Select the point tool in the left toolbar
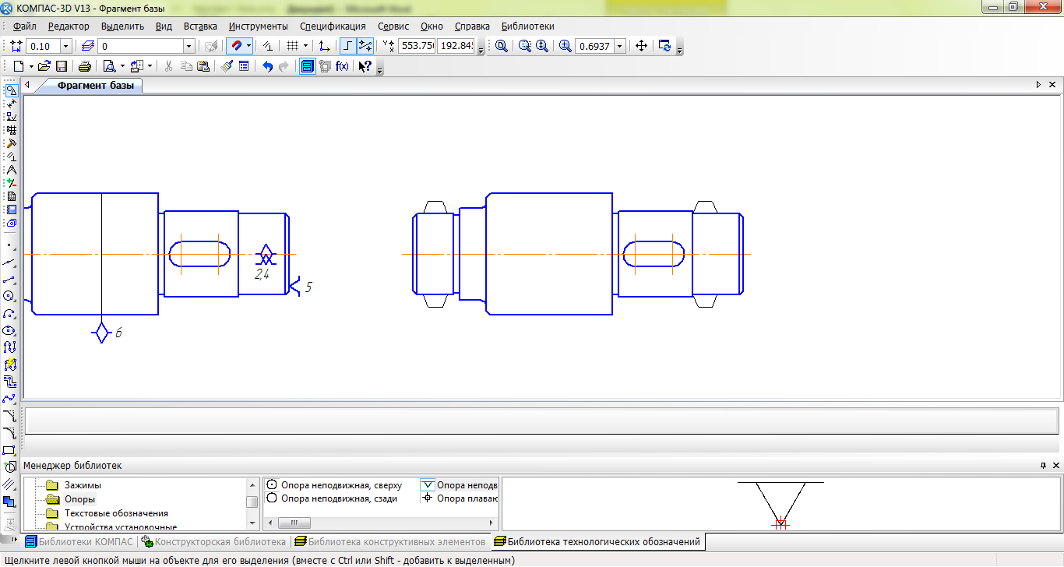 [9, 245]
